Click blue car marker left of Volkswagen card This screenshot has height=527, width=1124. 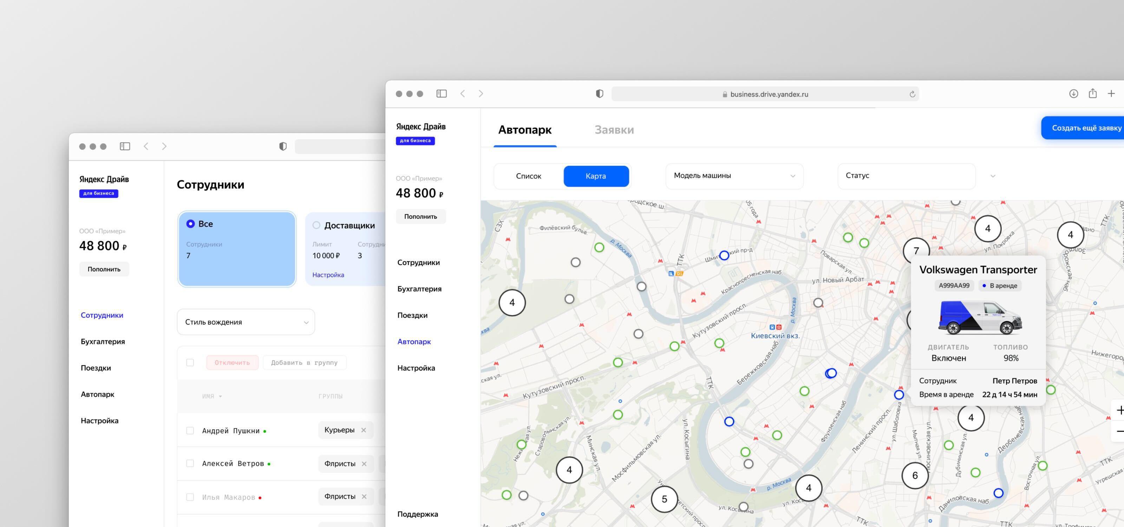coord(899,395)
